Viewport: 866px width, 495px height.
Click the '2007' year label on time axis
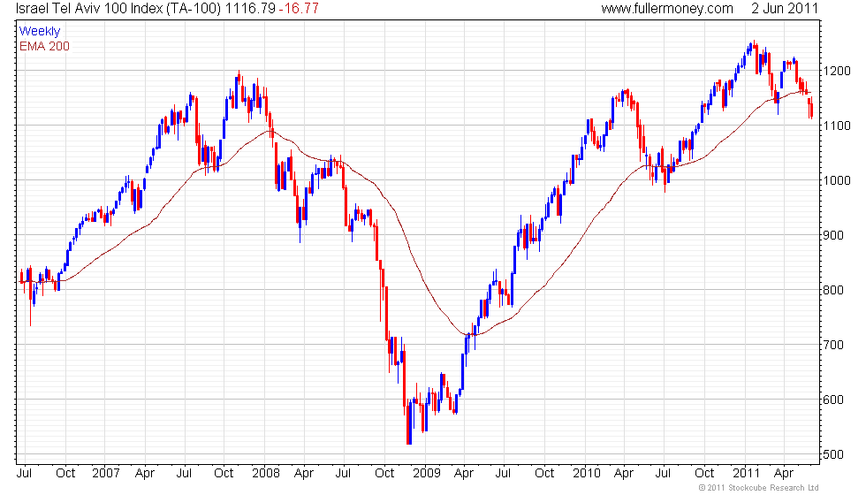pos(105,474)
